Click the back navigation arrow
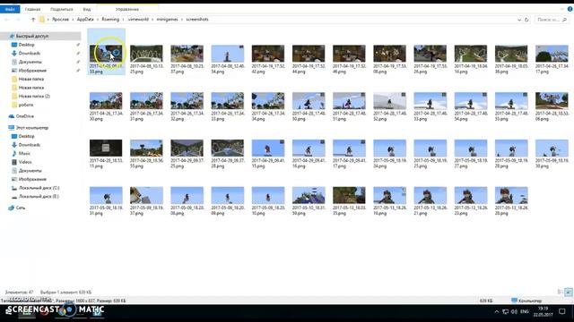This screenshot has width=574, height=322. 6,20
